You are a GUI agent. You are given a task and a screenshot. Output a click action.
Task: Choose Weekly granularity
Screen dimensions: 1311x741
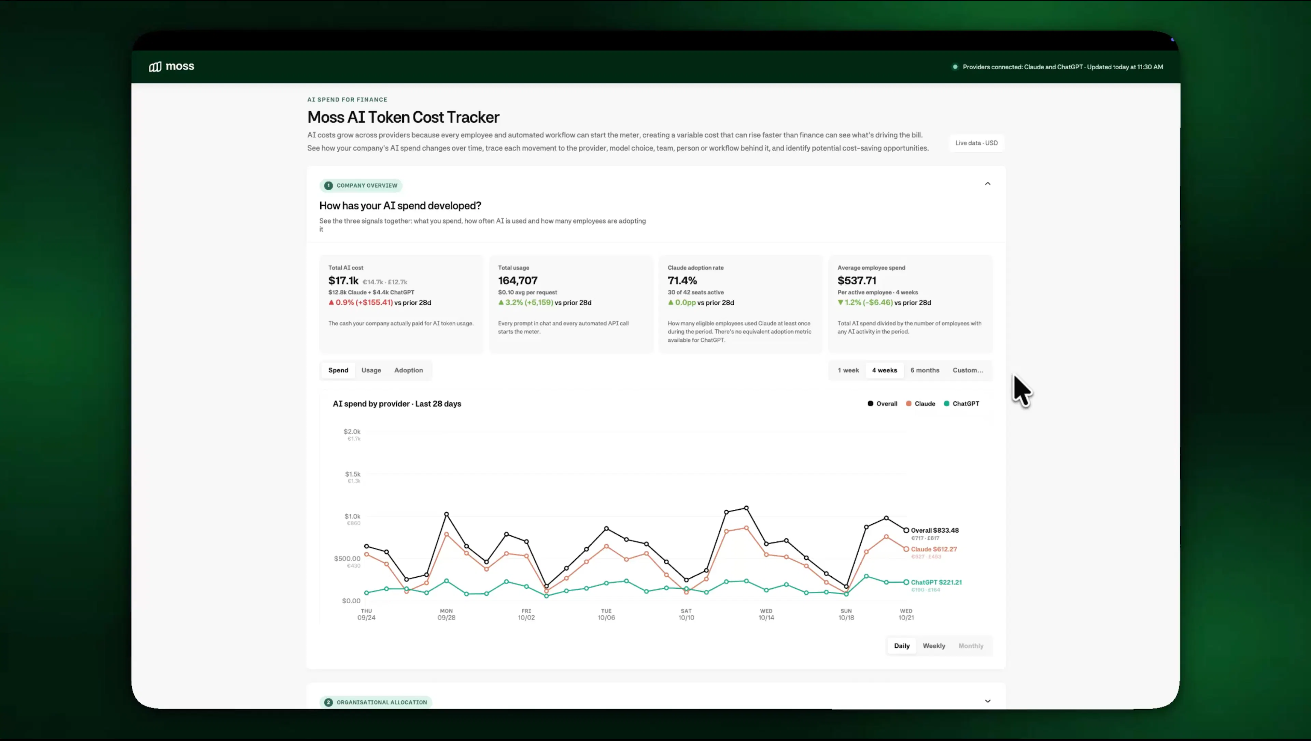(x=934, y=646)
